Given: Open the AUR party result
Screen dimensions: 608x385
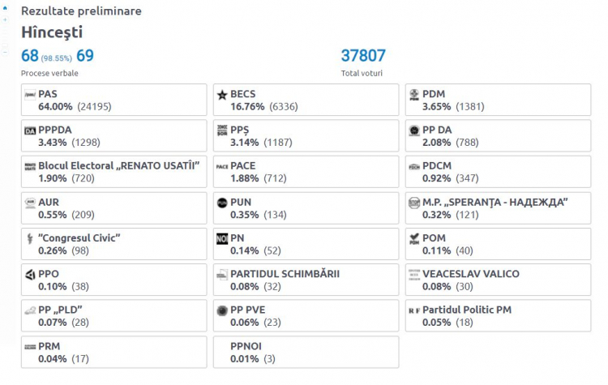Looking at the screenshot, I should point(114,208).
